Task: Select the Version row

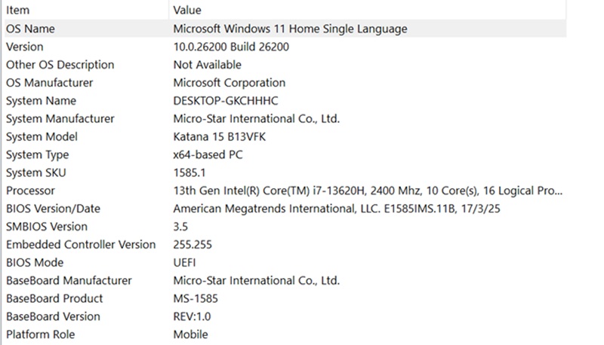Action: coord(285,47)
